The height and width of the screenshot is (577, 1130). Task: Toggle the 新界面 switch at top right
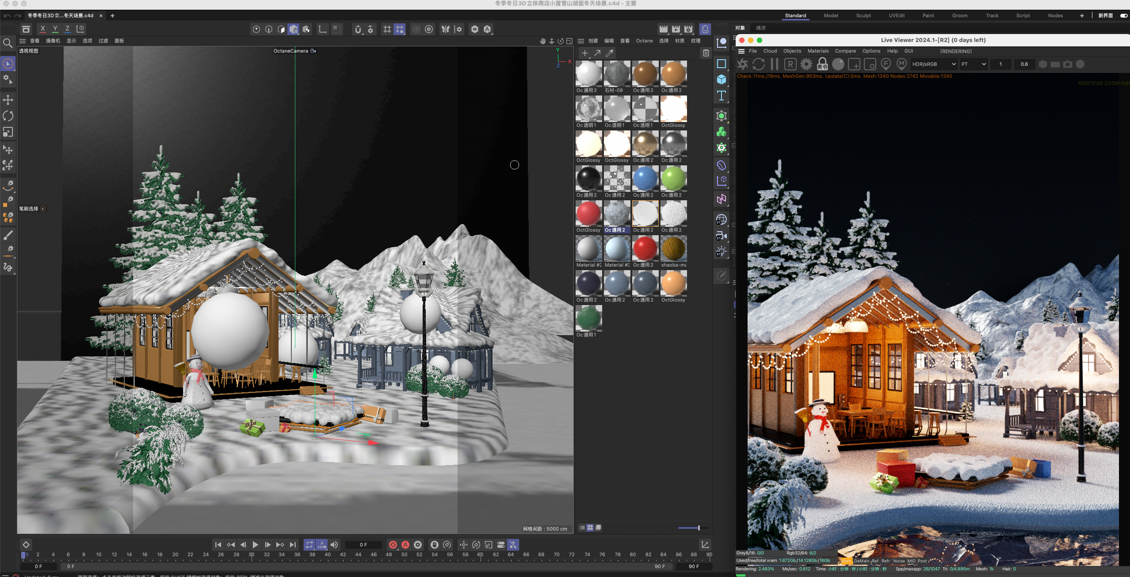click(x=1123, y=15)
